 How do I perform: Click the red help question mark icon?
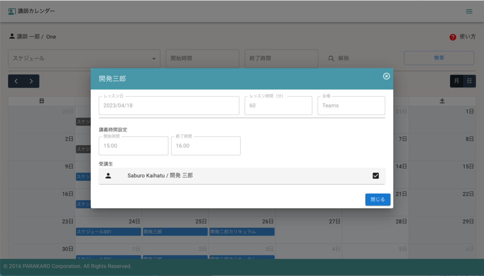pyautogui.click(x=452, y=37)
